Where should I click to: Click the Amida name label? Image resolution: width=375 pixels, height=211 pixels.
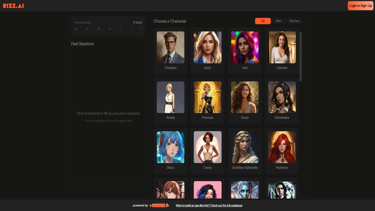tap(171, 118)
